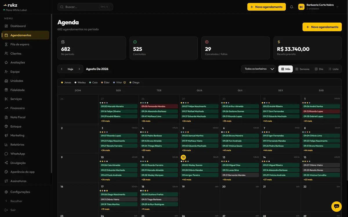Open Avaliações in the sidebar
348x217 pixels.
(x=26, y=62)
